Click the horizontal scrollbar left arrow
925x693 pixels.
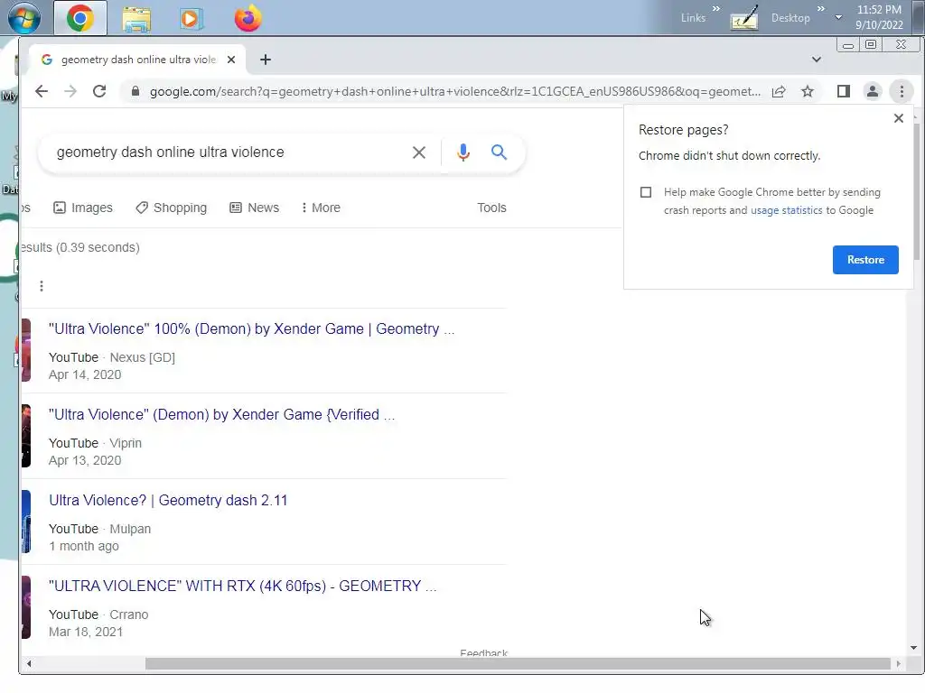pyautogui.click(x=28, y=663)
